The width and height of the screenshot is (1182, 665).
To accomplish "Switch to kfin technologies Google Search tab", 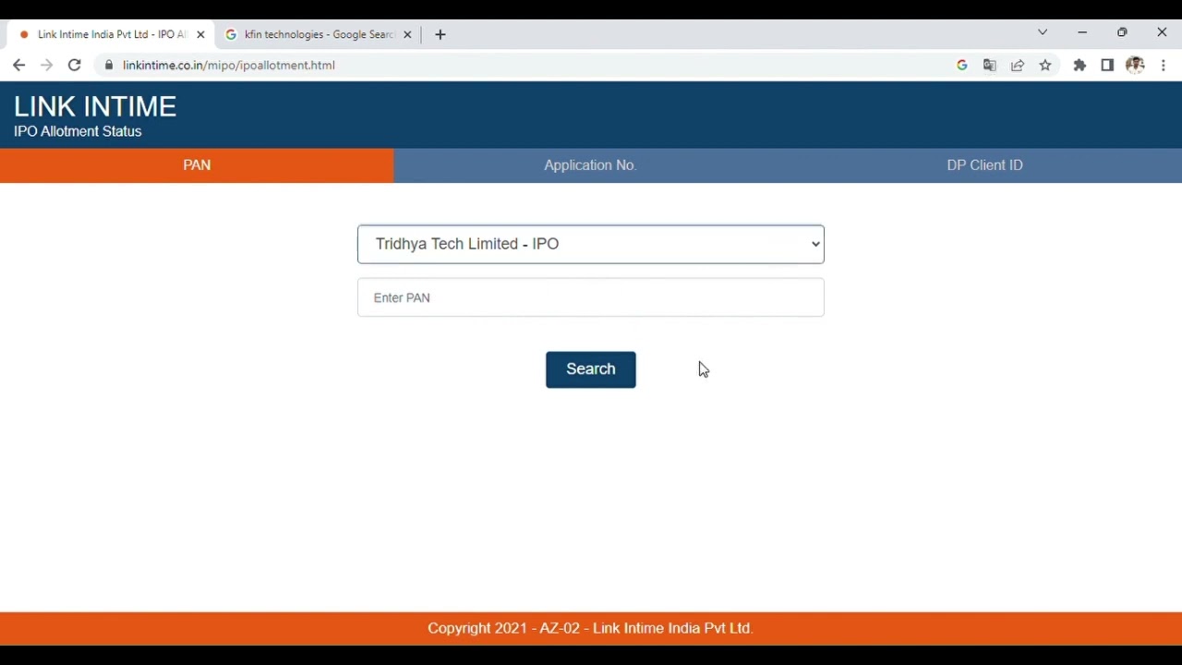I will click(319, 35).
